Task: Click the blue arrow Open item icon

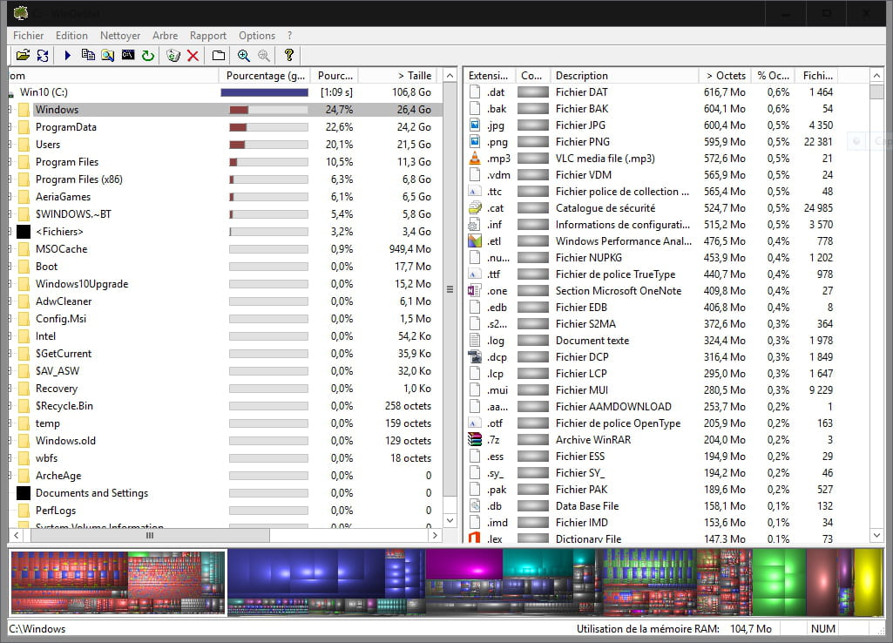Action: pyautogui.click(x=68, y=55)
